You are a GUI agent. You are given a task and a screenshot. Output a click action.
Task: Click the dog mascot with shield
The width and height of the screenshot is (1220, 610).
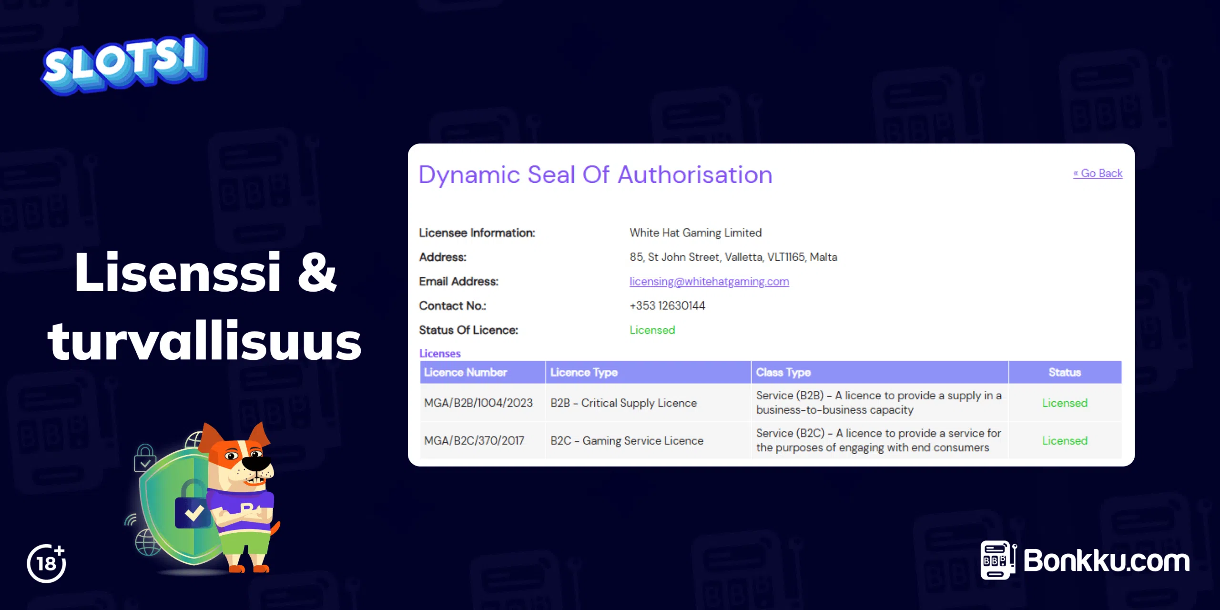pos(203,497)
